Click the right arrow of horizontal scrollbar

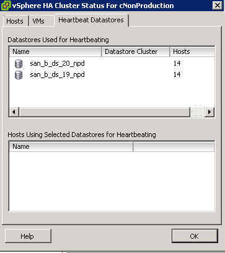point(210,112)
